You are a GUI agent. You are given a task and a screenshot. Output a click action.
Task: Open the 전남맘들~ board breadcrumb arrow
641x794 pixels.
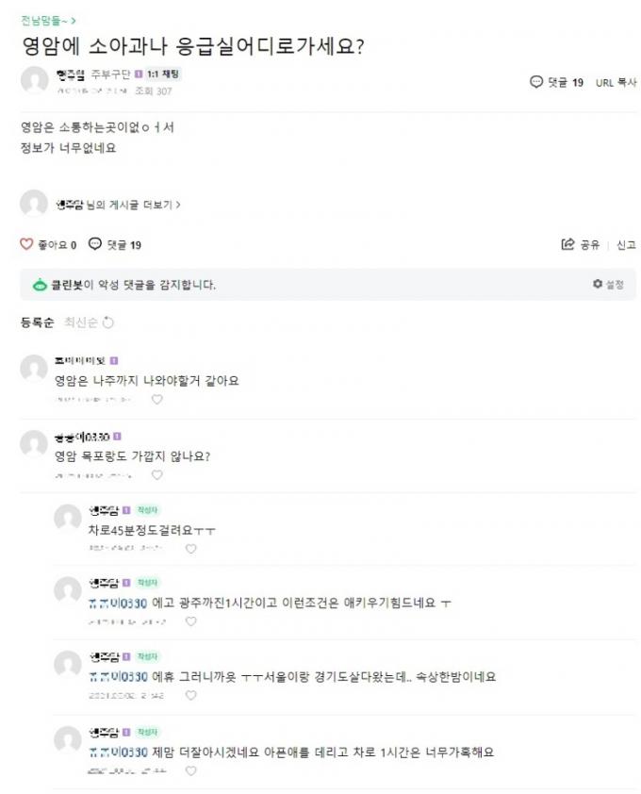point(74,21)
